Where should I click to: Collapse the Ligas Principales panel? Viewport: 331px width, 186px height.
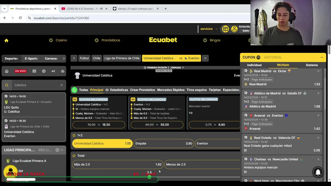(62, 150)
